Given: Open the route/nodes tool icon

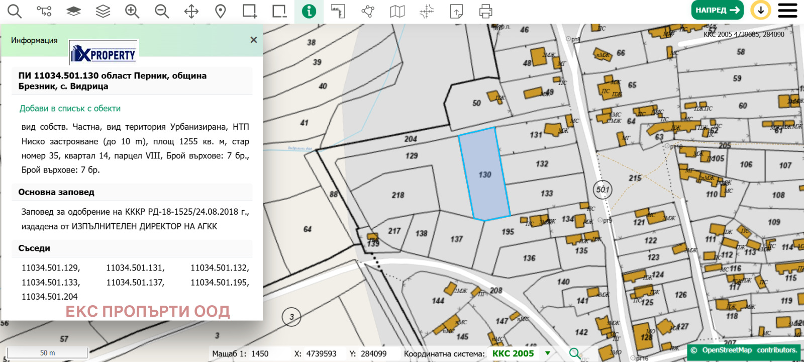Looking at the screenshot, I should point(44,11).
